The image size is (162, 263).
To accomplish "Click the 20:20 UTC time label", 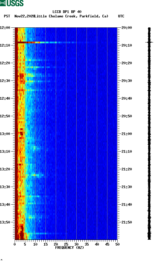I will [127, 63].
